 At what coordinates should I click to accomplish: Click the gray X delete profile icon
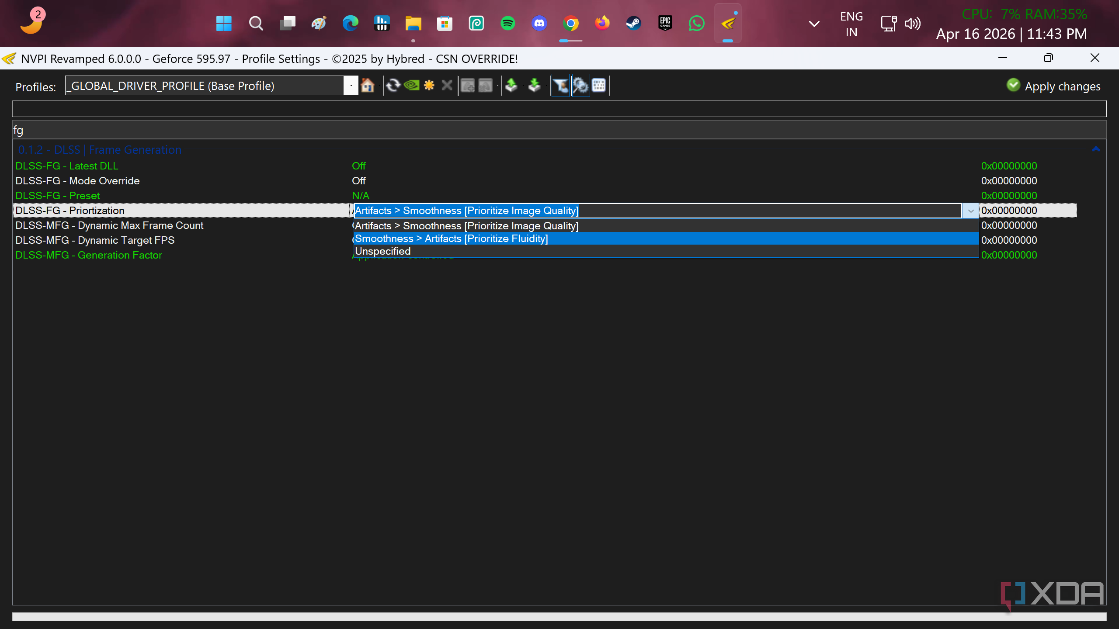(447, 85)
